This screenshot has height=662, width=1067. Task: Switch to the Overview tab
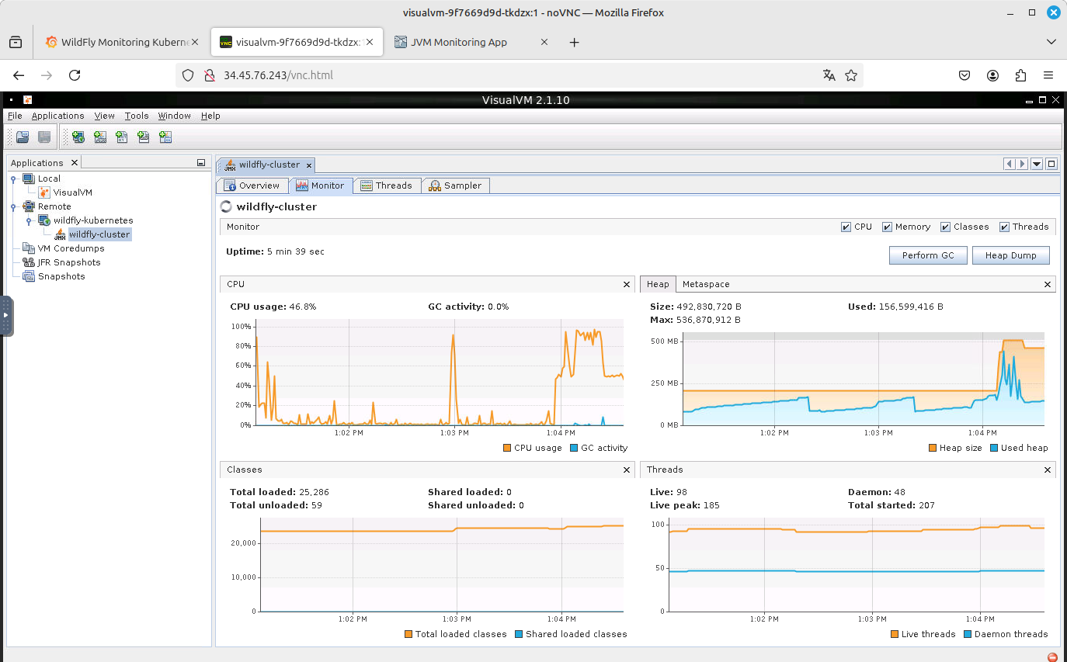(x=252, y=185)
